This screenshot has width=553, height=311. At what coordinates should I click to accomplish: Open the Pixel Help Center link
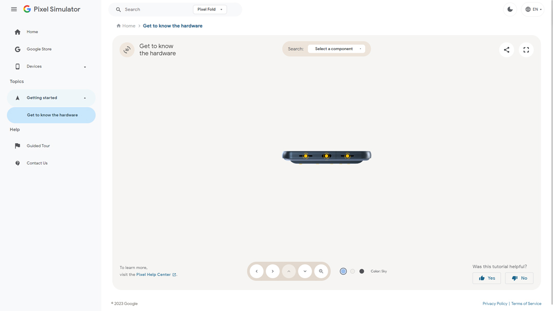[154, 275]
